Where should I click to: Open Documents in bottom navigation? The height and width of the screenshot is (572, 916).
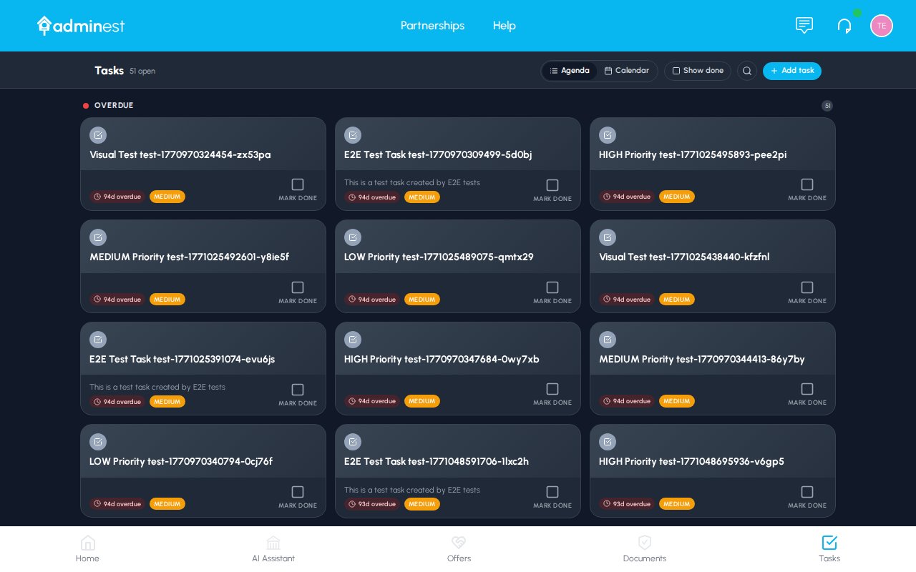coord(645,549)
